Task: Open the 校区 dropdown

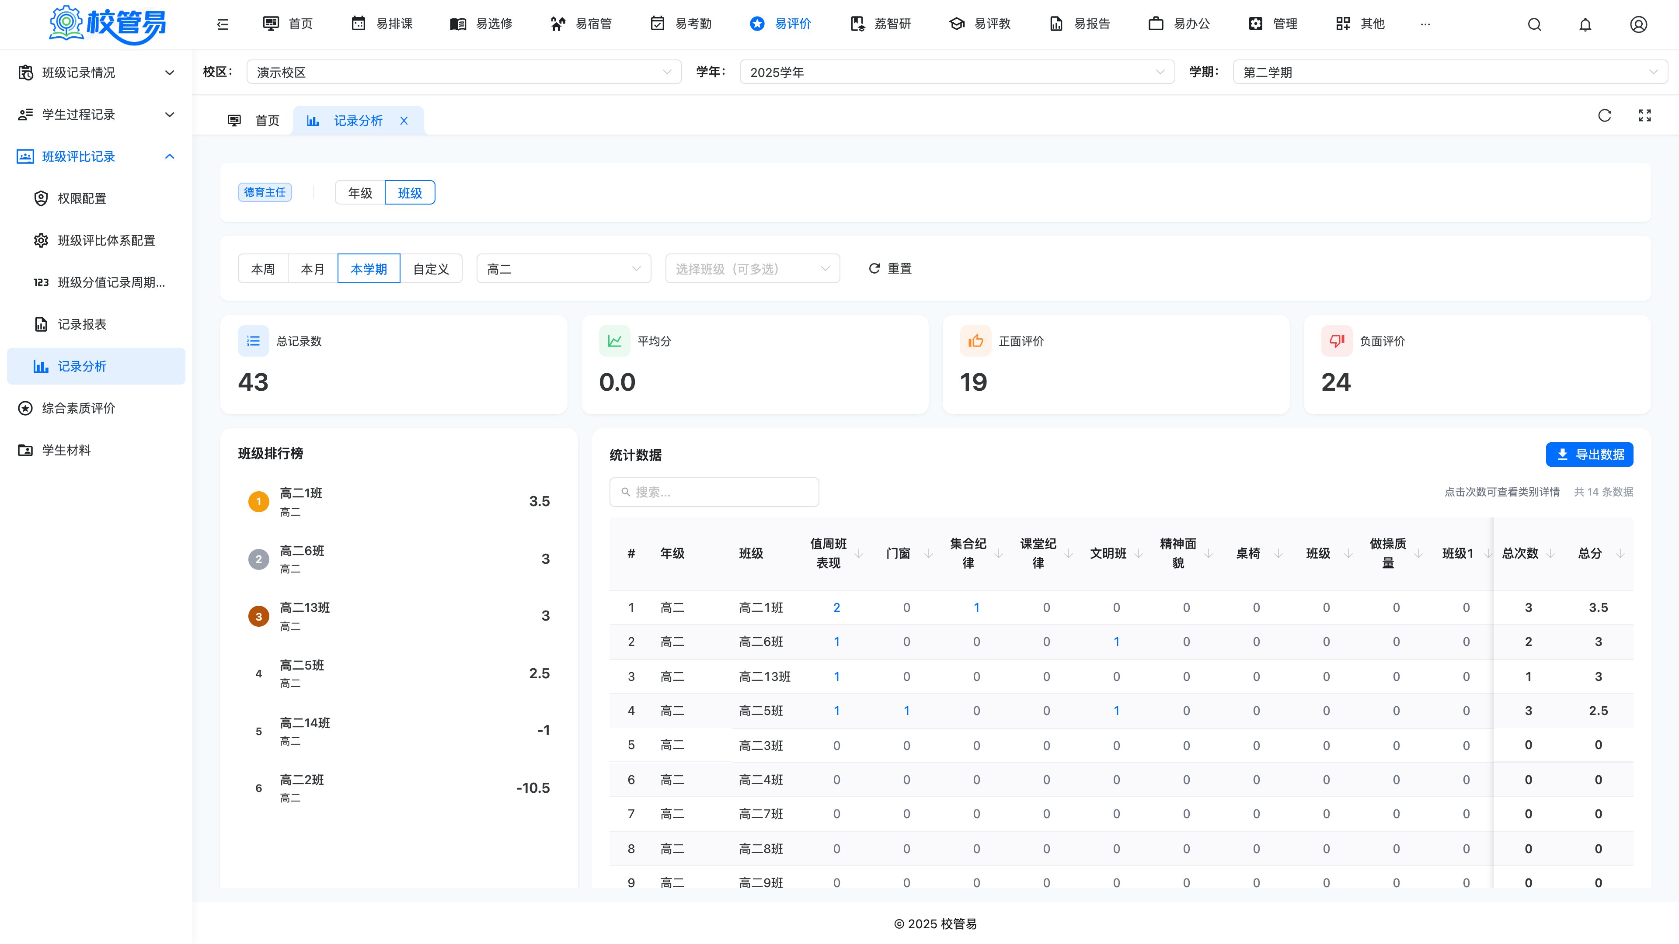Action: tap(464, 72)
